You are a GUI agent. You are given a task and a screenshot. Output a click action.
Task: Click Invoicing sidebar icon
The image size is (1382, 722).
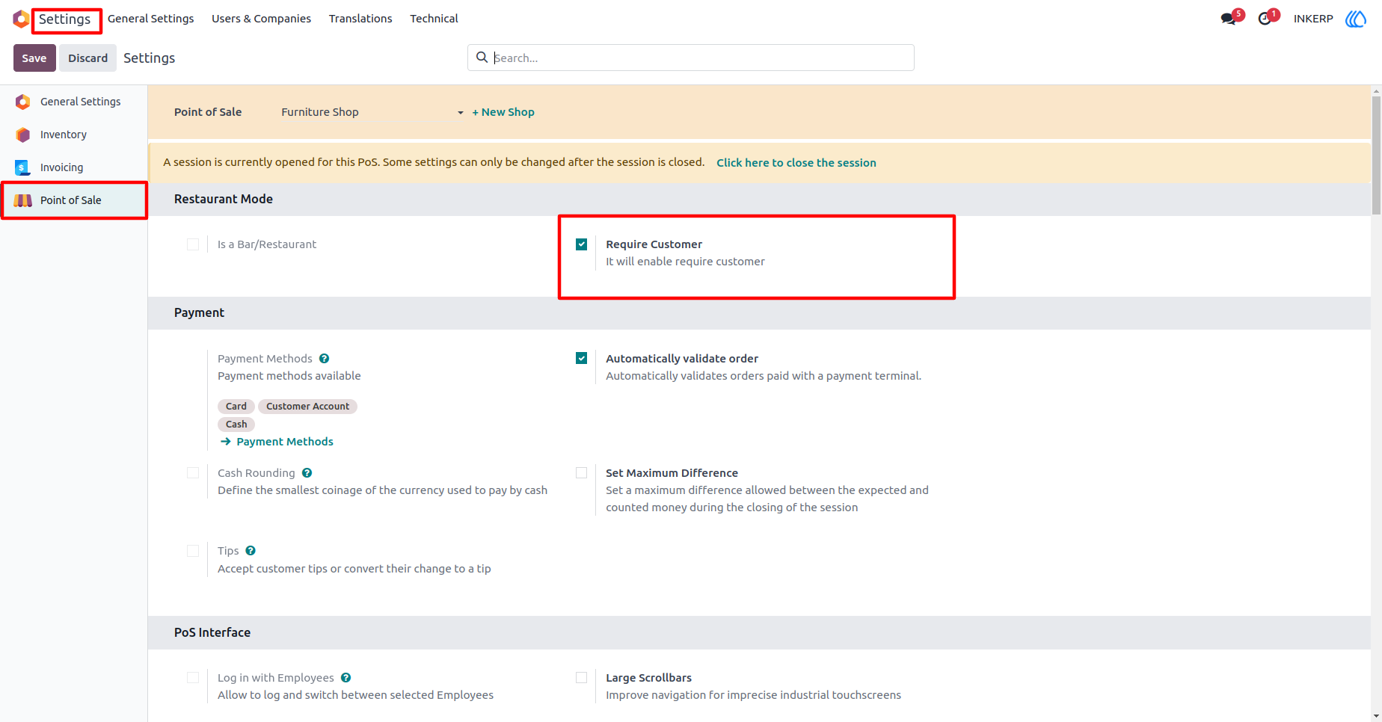pos(23,167)
